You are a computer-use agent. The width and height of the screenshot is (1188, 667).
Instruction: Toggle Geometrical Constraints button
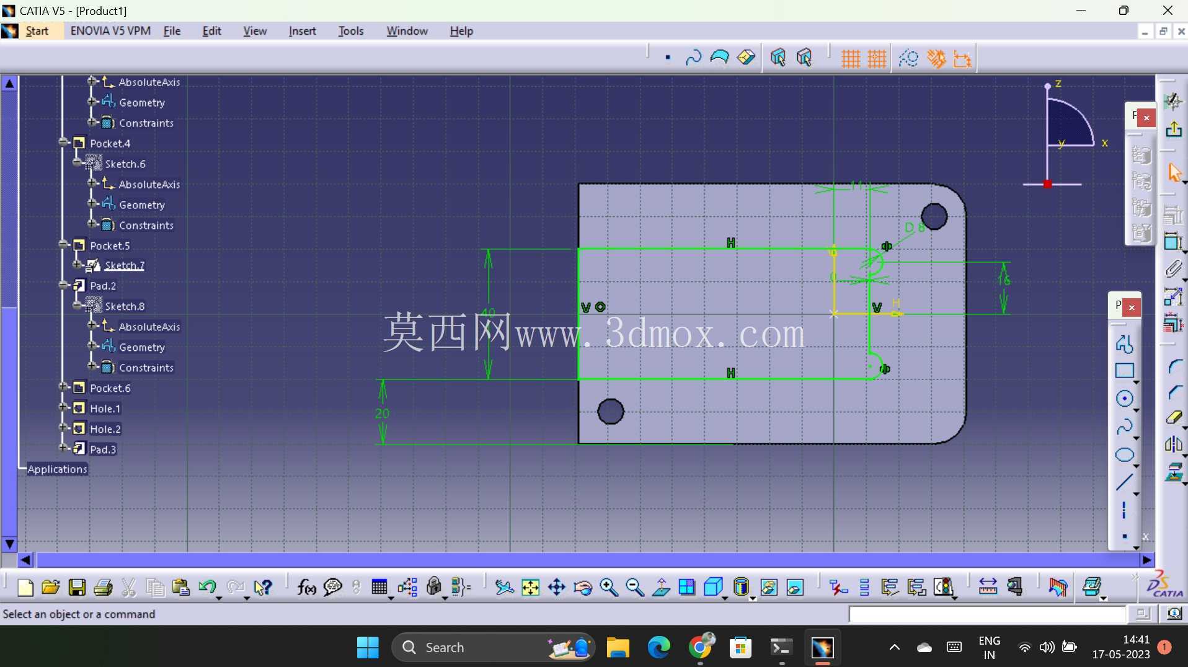936,59
